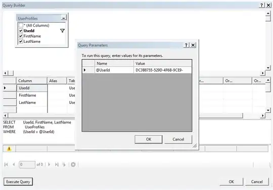Click diagram pane scroll left arrow
Image resolution: width=273 pixels, height=190 pixels.
(x=5, y=73)
